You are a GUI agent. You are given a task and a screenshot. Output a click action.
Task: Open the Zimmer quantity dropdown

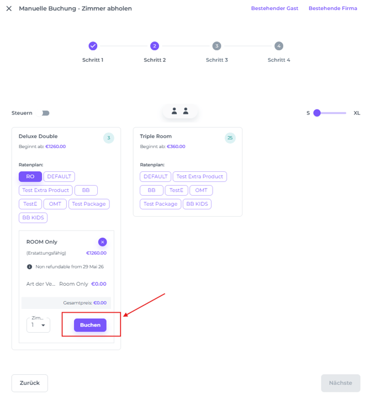(x=38, y=325)
